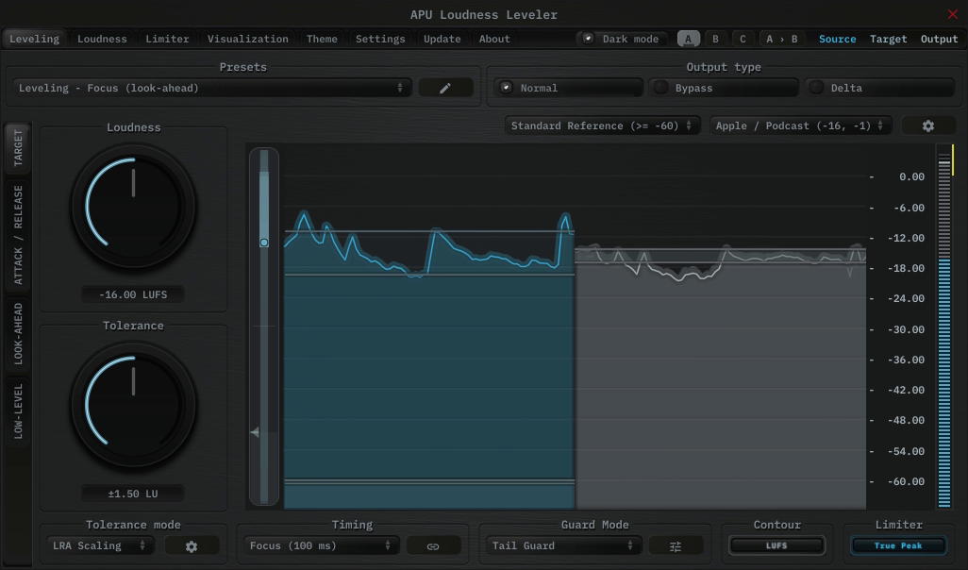Viewport: 968px width, 570px height.
Task: Click the LUFS contour button
Action: click(776, 545)
